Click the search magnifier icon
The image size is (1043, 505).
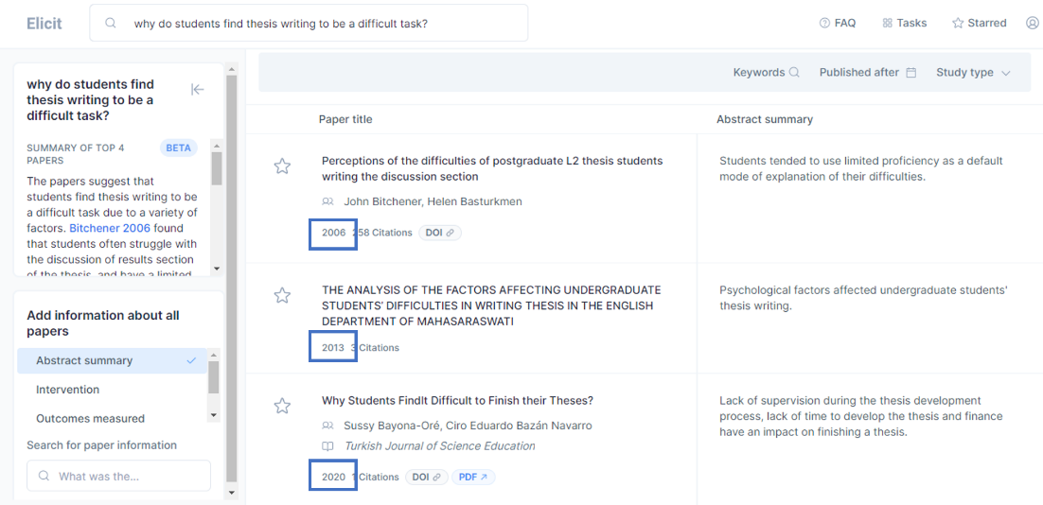click(x=112, y=24)
